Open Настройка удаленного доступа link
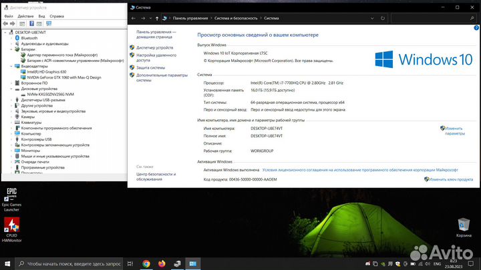Image resolution: width=481 pixels, height=270 pixels. [156, 57]
